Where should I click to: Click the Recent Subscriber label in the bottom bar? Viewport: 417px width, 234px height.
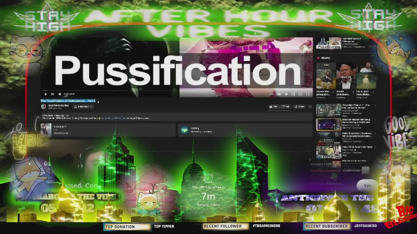point(326,226)
